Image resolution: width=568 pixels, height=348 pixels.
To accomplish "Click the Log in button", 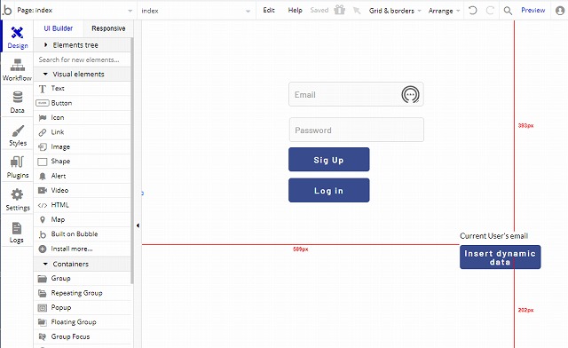I will [329, 190].
